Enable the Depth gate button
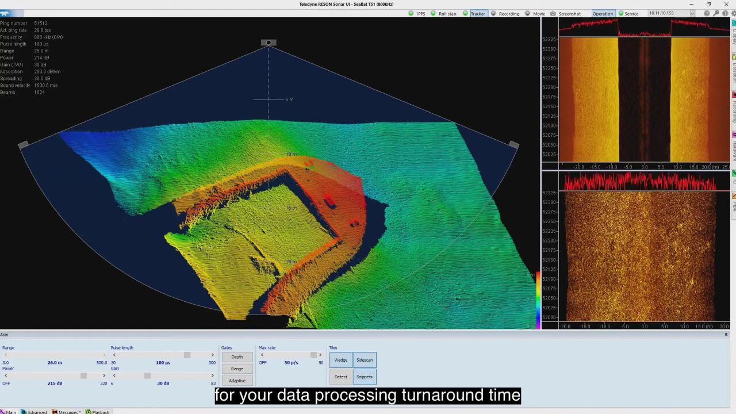Viewport: 736px width, 414px height. pyautogui.click(x=237, y=356)
